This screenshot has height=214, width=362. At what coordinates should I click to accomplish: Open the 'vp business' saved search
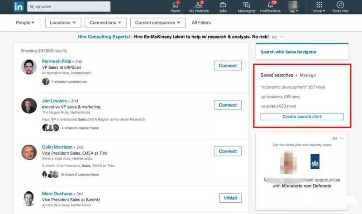coord(281,96)
